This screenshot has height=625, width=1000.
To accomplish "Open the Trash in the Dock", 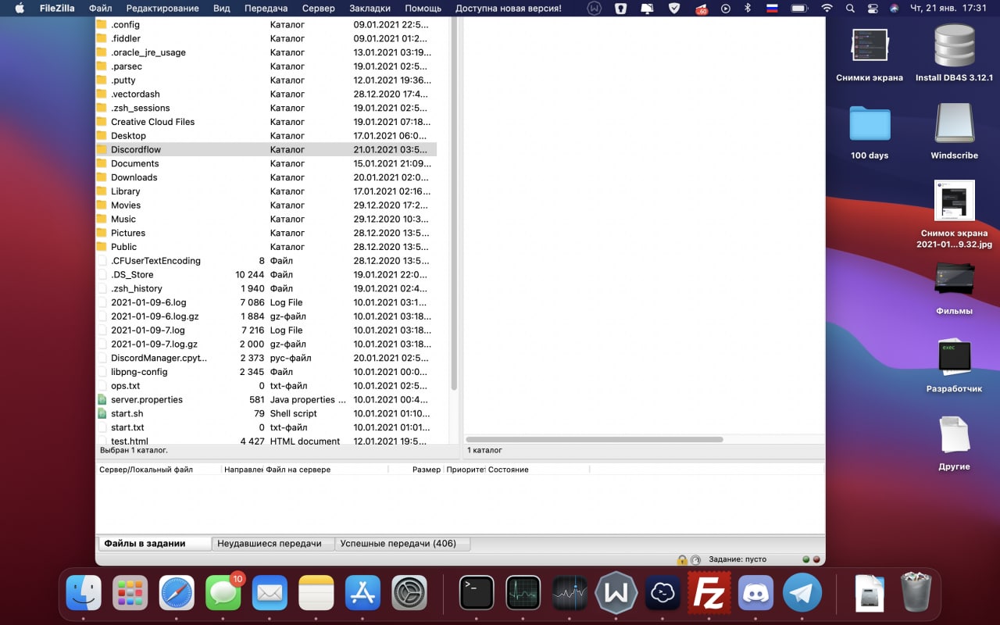I will pos(916,593).
